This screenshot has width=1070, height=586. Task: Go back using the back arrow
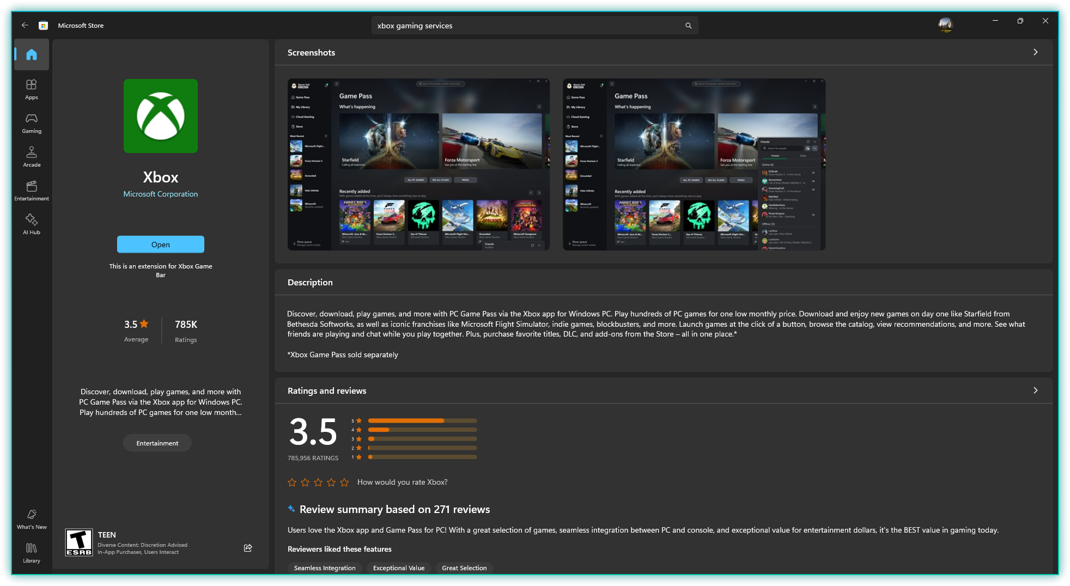25,25
